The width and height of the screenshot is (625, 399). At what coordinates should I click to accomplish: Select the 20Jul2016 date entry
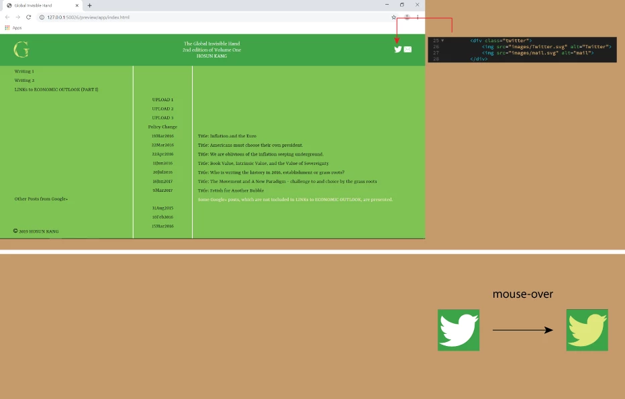click(162, 172)
